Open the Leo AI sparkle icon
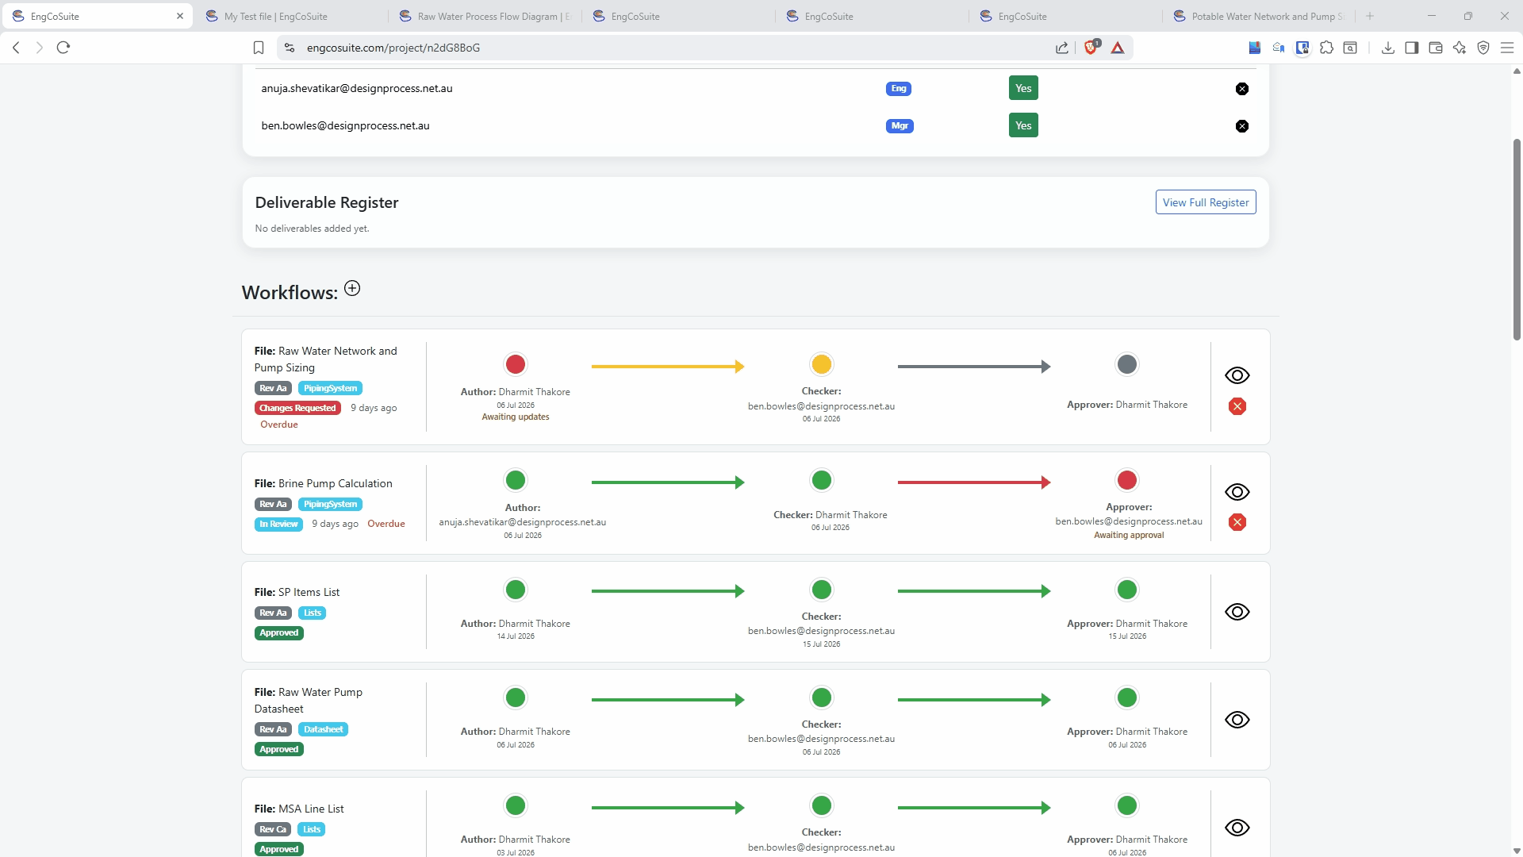Screen dimensions: 1523x857 1459,48
